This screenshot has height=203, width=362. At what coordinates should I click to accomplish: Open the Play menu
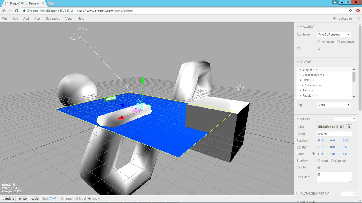(x=37, y=18)
